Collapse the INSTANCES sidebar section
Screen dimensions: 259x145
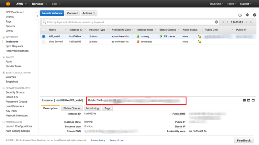coord(4,37)
